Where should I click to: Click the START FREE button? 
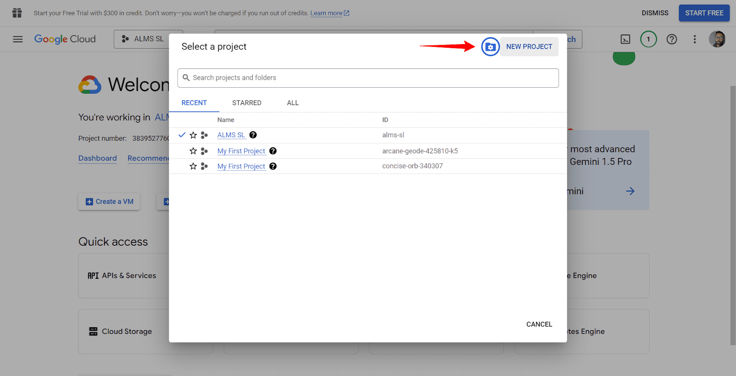tap(704, 13)
